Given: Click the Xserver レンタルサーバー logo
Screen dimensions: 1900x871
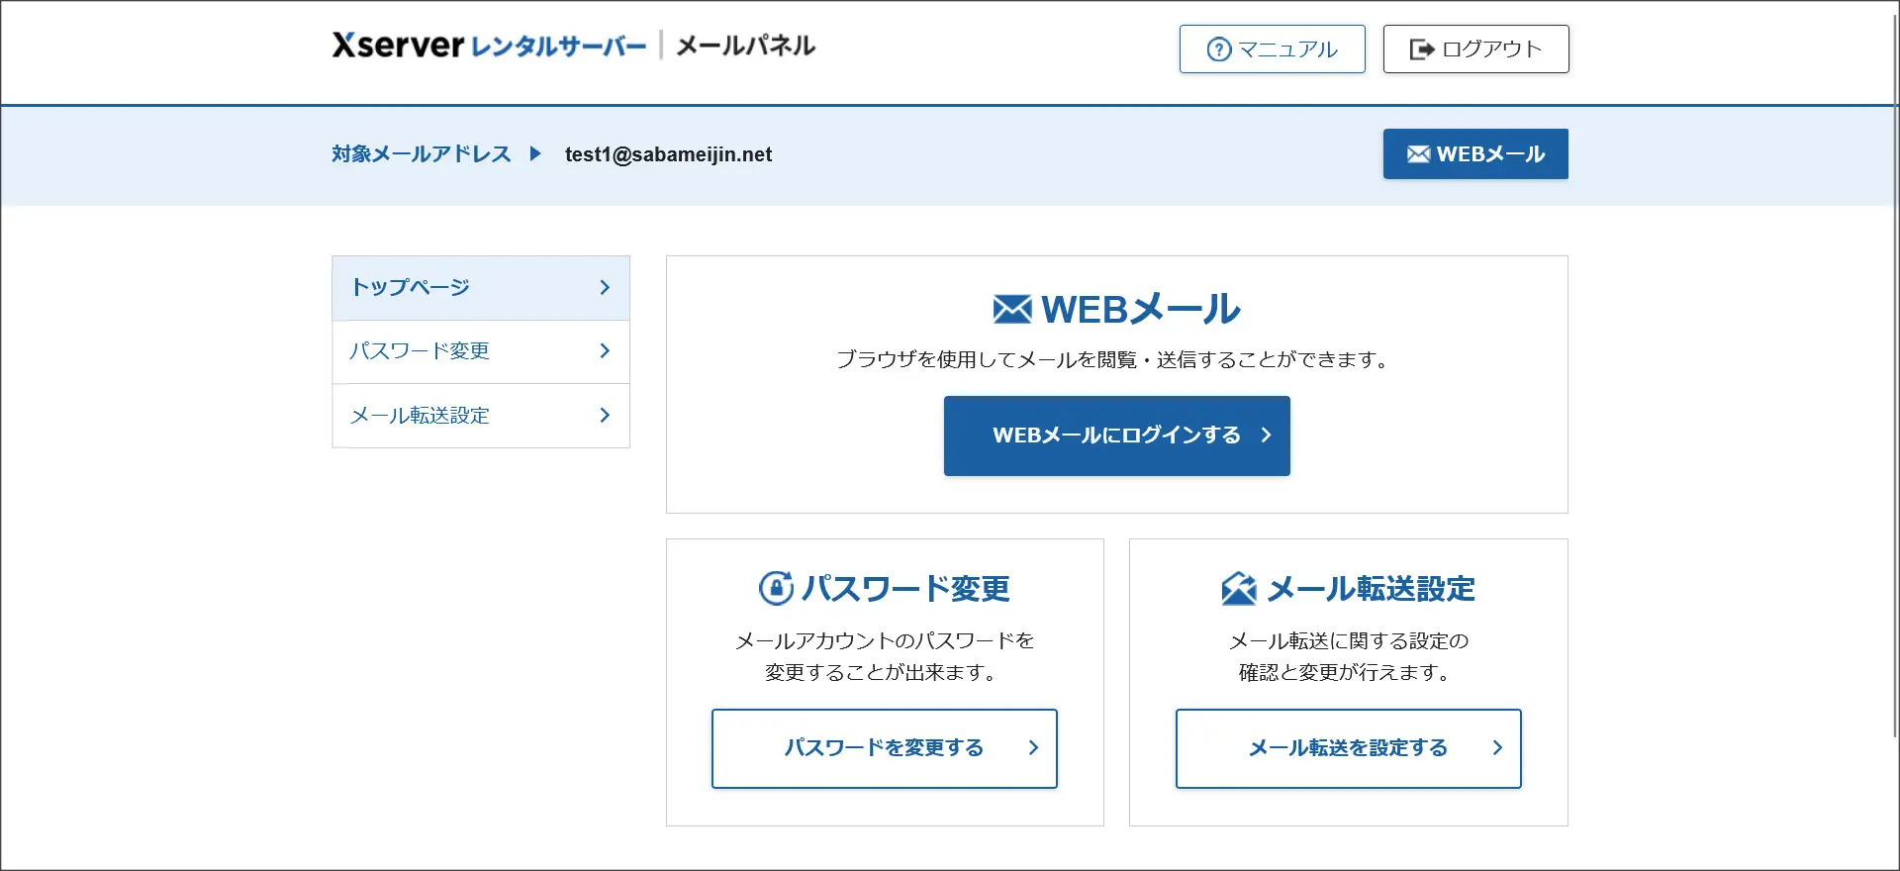Looking at the screenshot, I should click(x=489, y=46).
